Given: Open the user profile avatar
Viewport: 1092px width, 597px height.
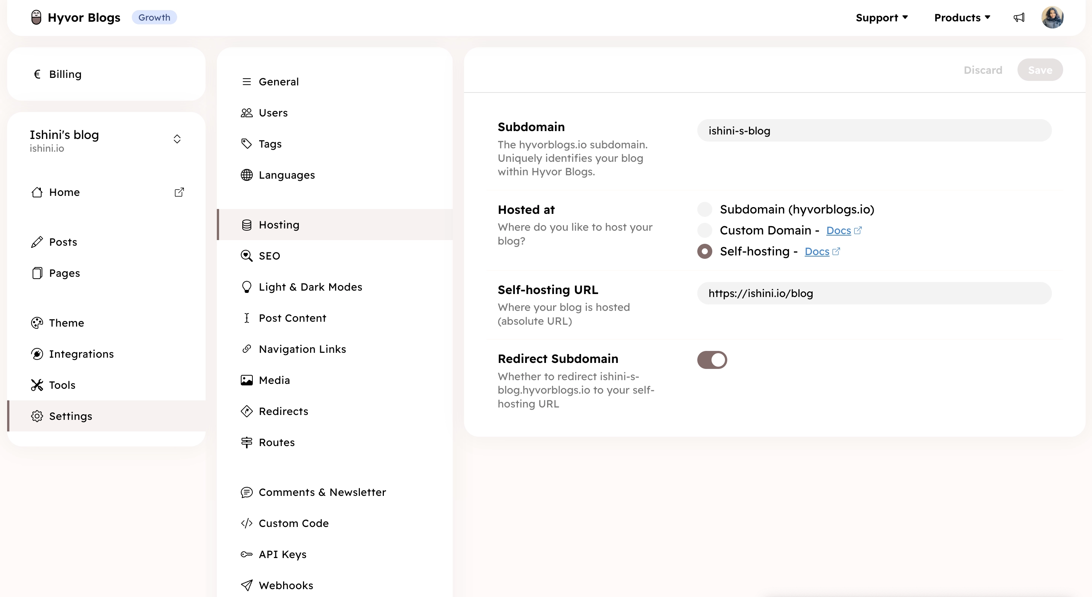Looking at the screenshot, I should pos(1053,17).
